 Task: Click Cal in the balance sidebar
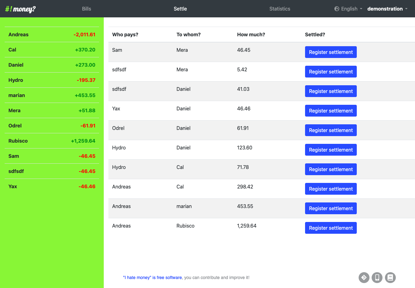pyautogui.click(x=12, y=50)
